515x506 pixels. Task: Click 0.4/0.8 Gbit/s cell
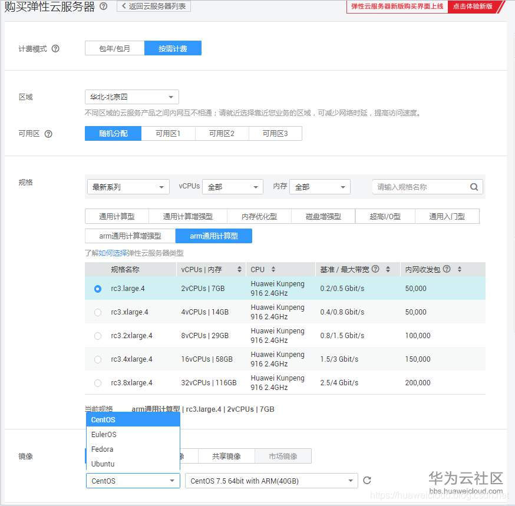[x=342, y=312]
